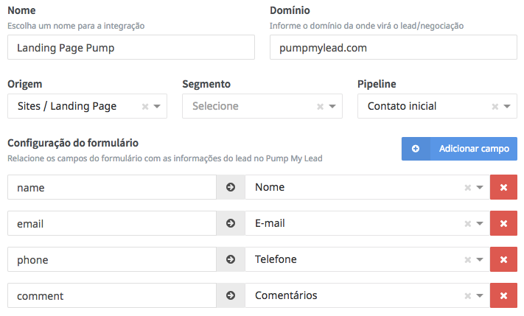Expand the Segmento dropdown
Screen dimensions: 524x316
[x=333, y=106]
